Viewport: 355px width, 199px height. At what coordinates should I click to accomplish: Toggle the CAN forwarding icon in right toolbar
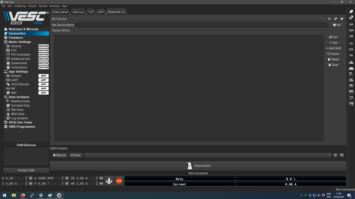351,104
